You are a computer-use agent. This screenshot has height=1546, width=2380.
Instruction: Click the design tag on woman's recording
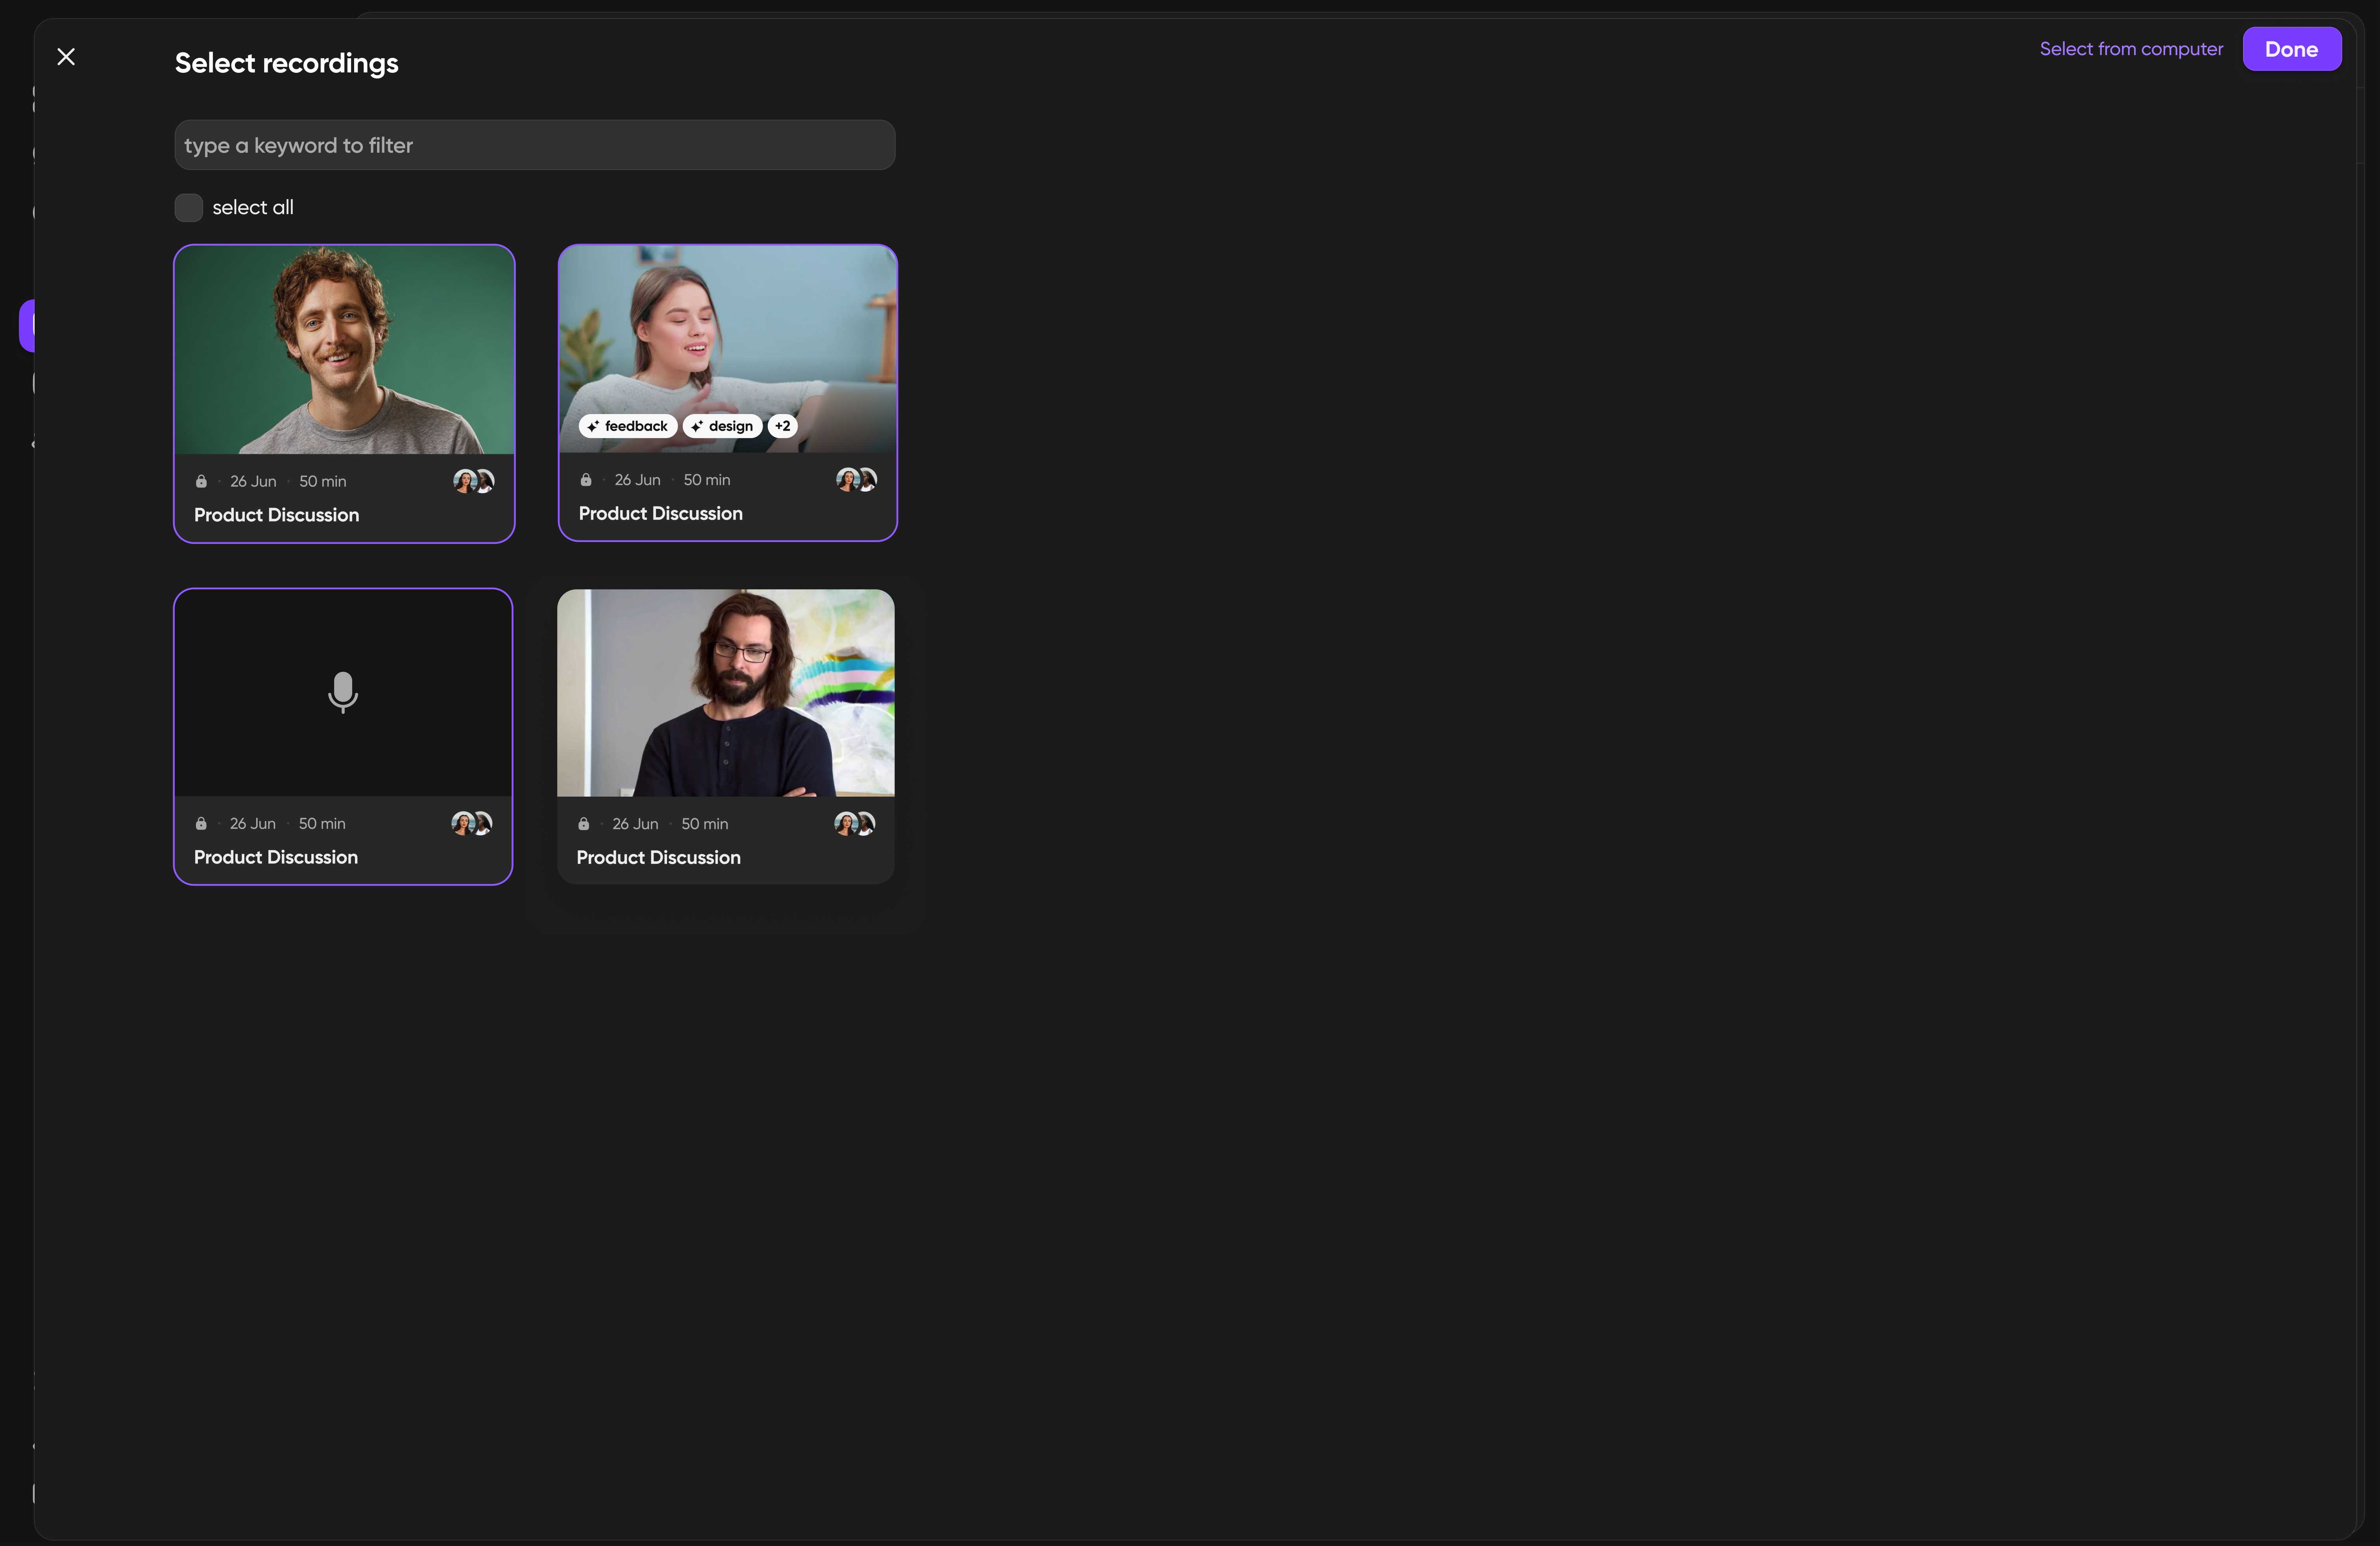(x=722, y=426)
